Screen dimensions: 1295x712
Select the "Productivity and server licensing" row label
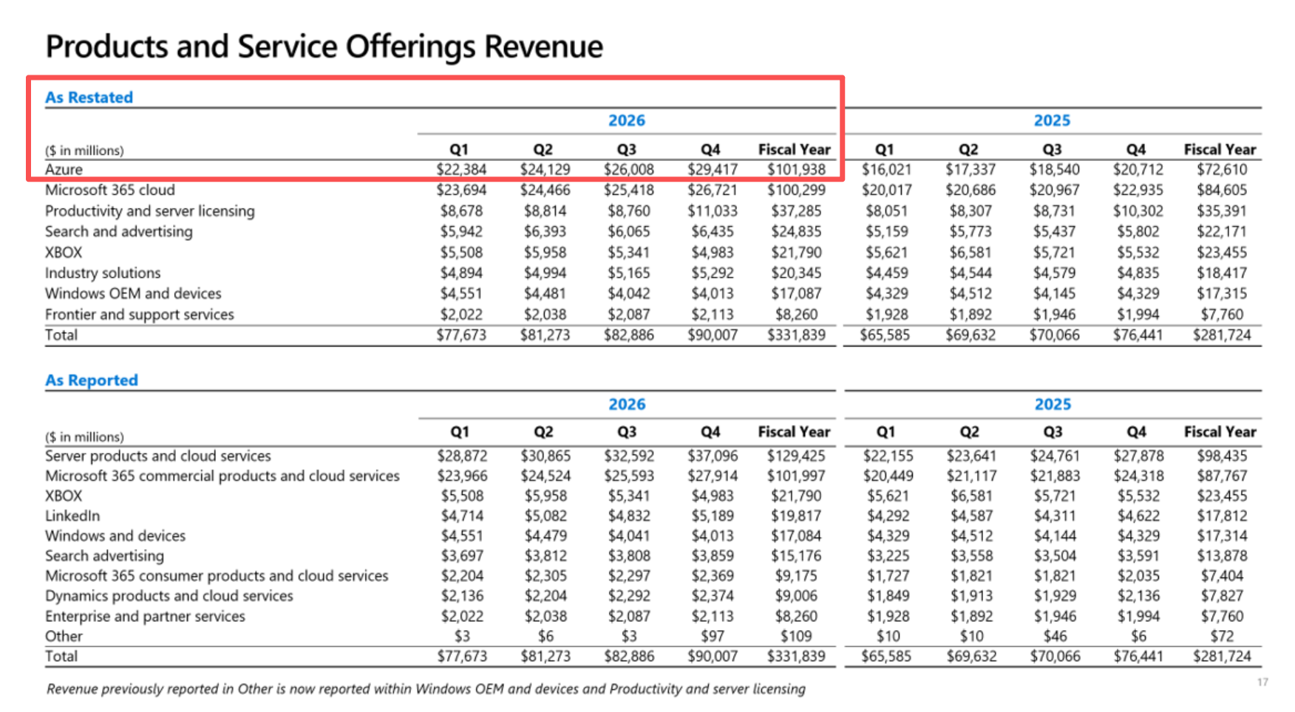[x=150, y=211]
